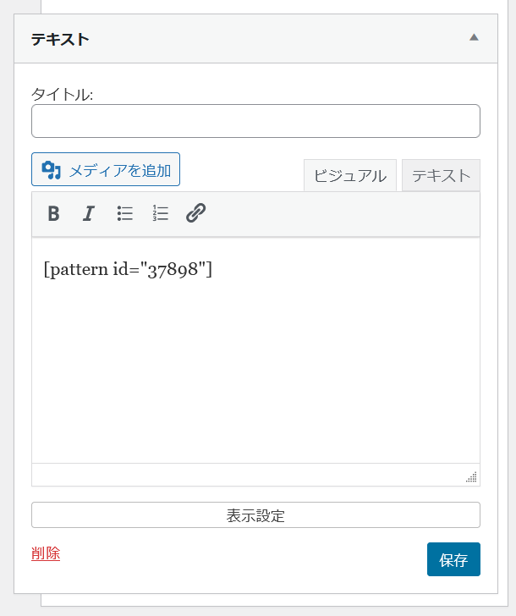This screenshot has height=616, width=516.
Task: Click the タイトル: field label
Action: pos(62,94)
